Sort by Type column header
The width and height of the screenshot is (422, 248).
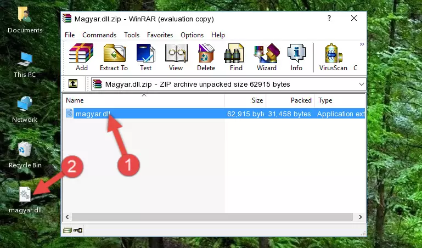[340, 100]
